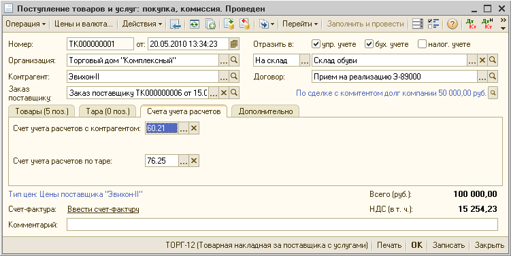
Task: Show tax postings DtKt icon with N
Action: tap(487, 24)
